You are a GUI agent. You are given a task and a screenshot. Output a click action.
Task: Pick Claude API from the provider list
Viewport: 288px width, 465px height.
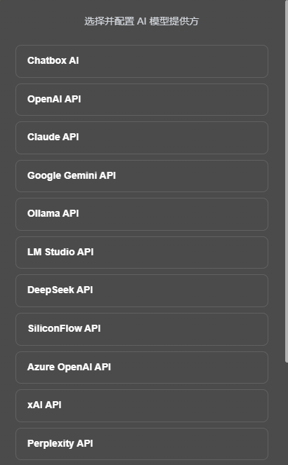(142, 137)
